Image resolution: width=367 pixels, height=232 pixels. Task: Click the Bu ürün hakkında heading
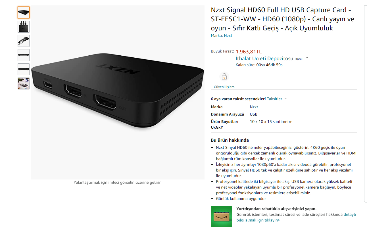(x=230, y=140)
